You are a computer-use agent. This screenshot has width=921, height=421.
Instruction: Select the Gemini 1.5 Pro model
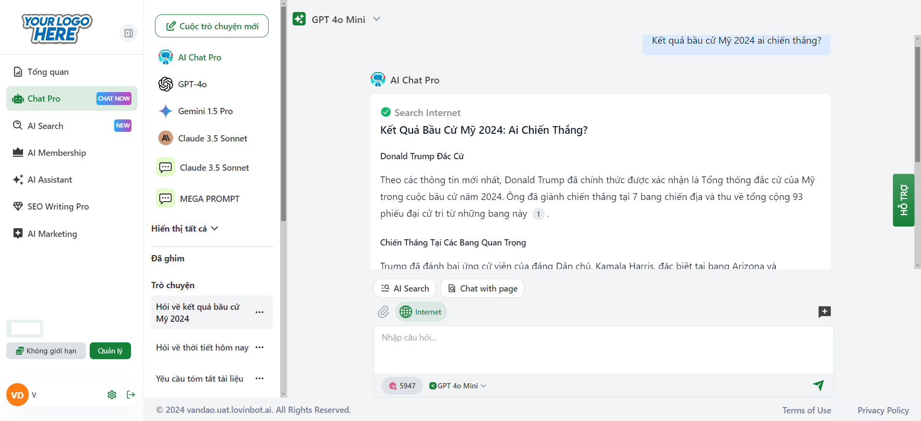(205, 111)
